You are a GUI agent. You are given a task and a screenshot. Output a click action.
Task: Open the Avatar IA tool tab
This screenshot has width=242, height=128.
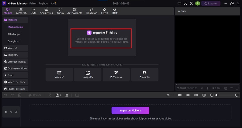21,11
